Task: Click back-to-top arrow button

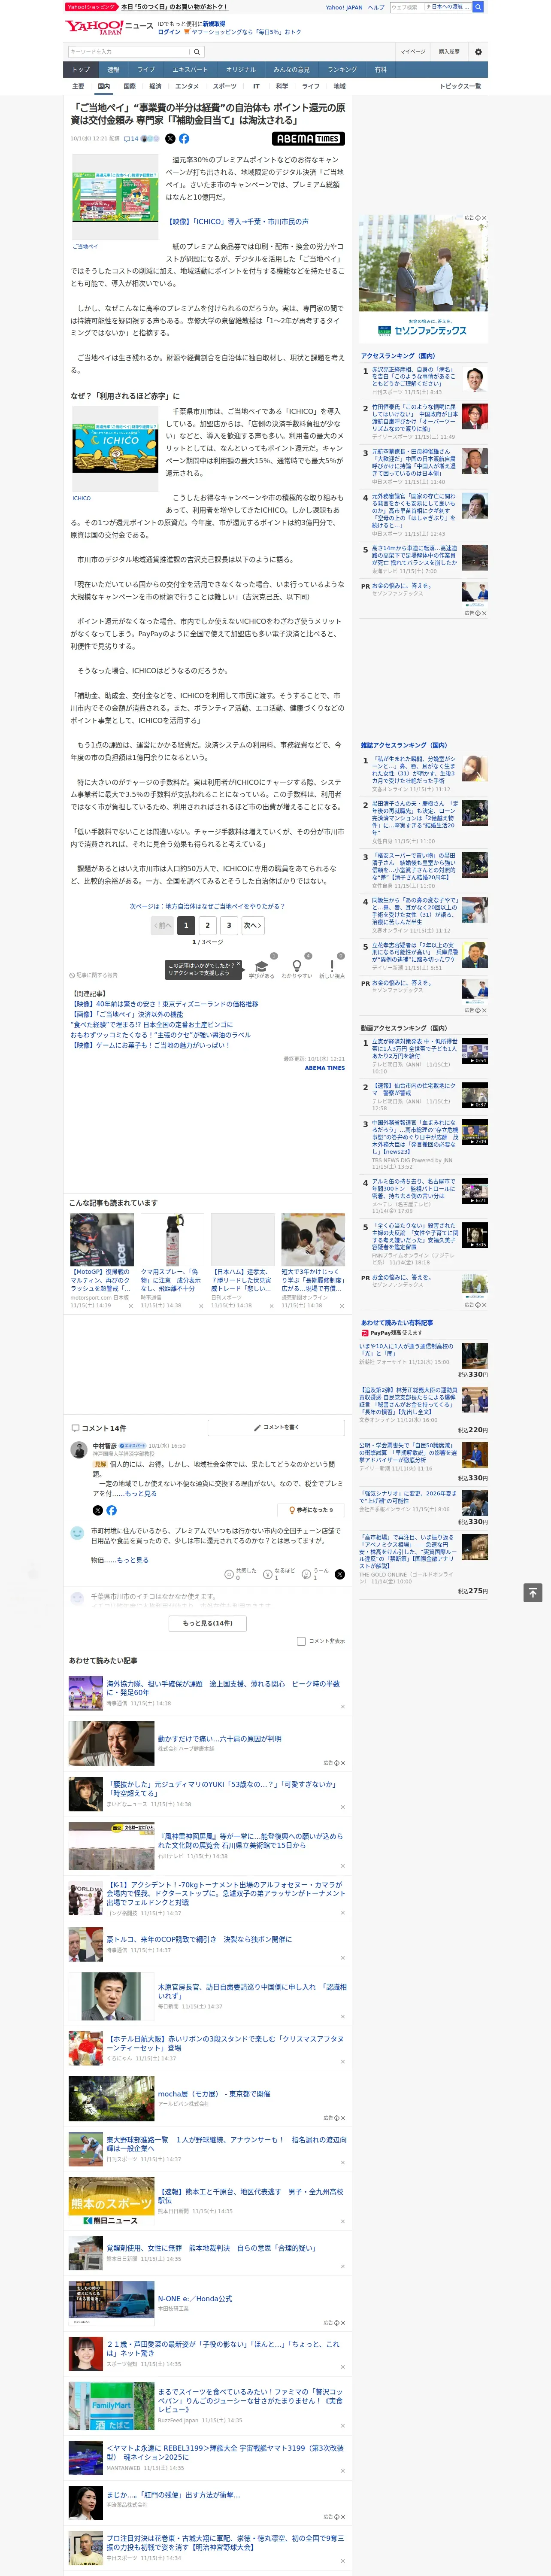Action: [x=534, y=1592]
